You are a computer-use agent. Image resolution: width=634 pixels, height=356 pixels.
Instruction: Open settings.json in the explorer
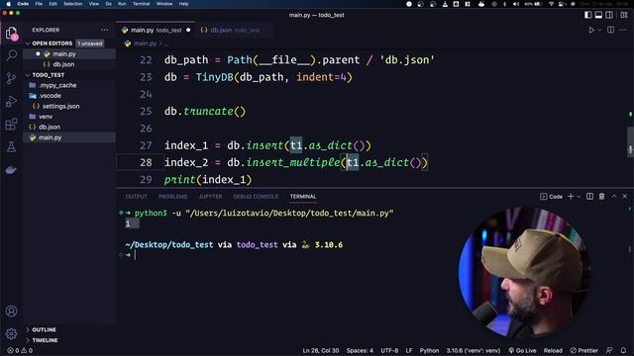tap(69, 106)
